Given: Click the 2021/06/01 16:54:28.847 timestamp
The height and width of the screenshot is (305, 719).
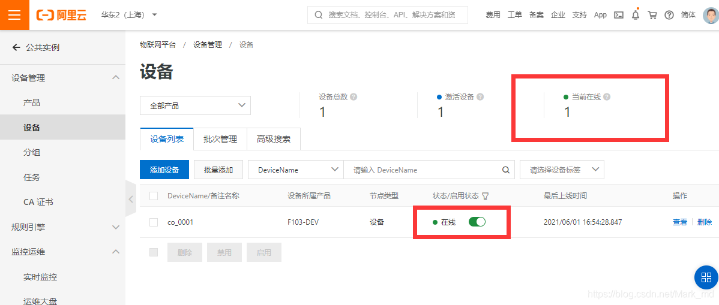Looking at the screenshot, I should click(x=583, y=222).
